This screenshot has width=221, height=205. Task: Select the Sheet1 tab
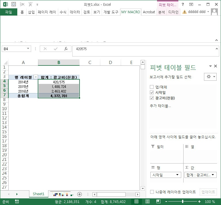point(39,194)
